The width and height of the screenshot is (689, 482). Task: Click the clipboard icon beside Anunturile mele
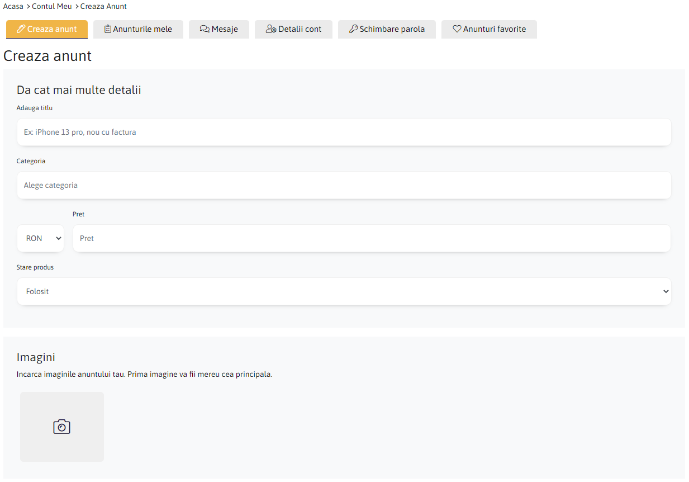[x=108, y=29]
